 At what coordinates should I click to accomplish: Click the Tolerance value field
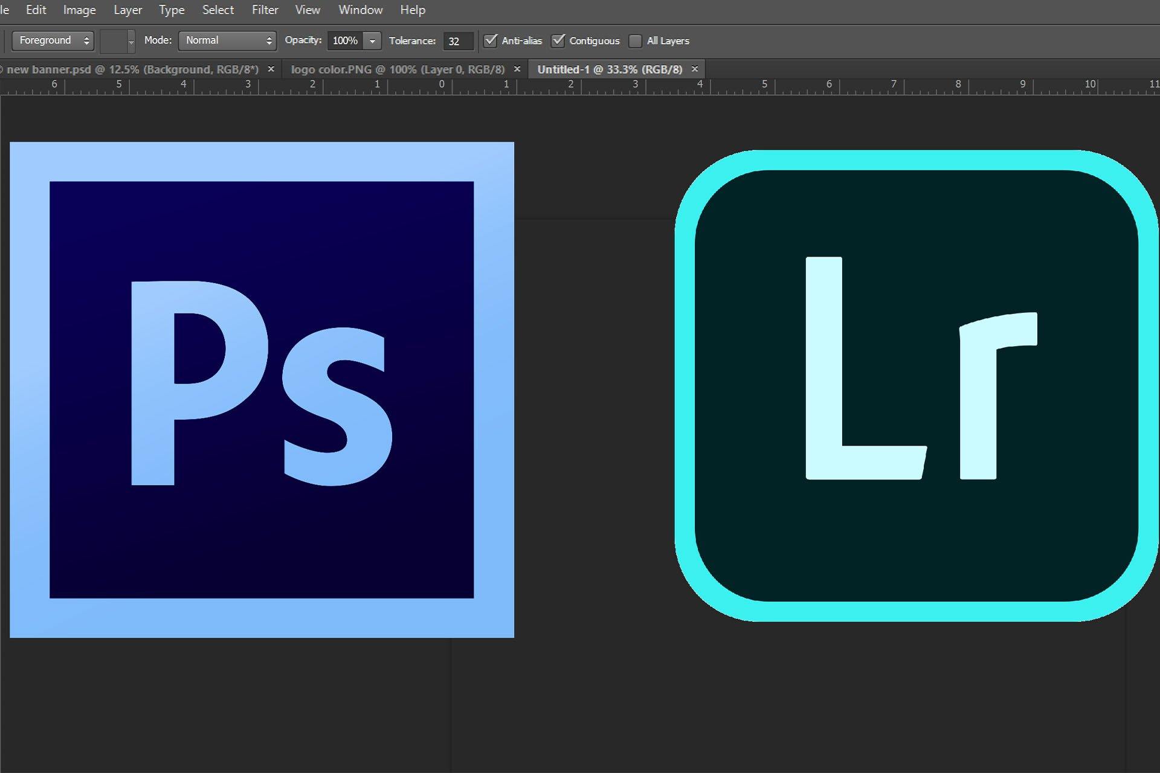(x=457, y=41)
